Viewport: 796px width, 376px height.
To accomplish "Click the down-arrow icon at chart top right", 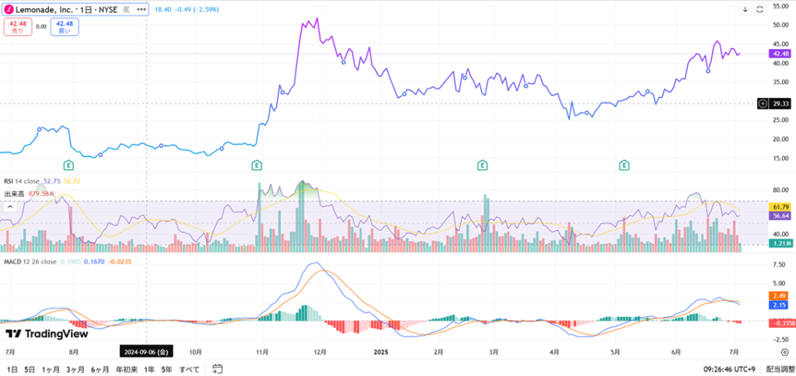I will point(745,9).
